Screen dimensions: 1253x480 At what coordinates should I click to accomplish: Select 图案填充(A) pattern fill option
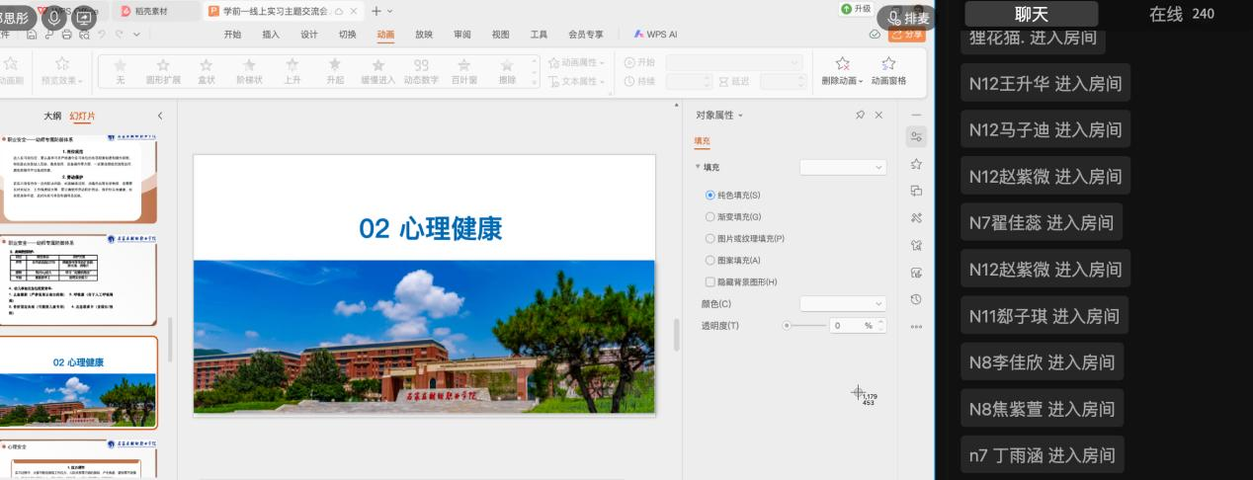click(710, 260)
